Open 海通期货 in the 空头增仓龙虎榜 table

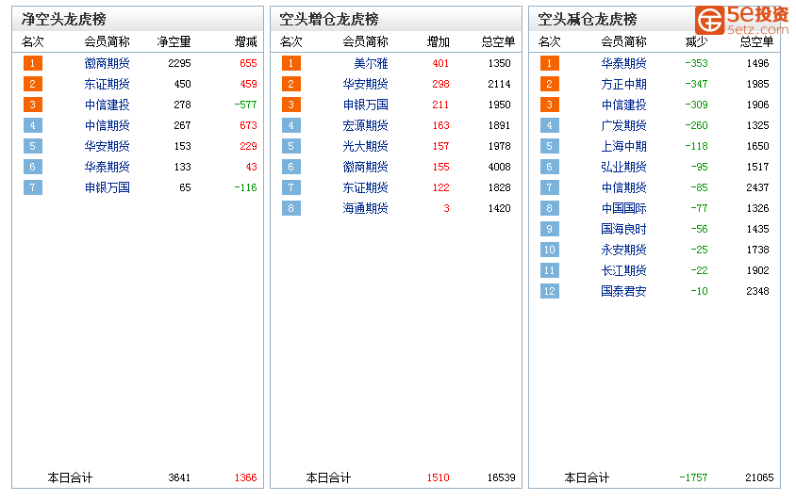click(366, 208)
